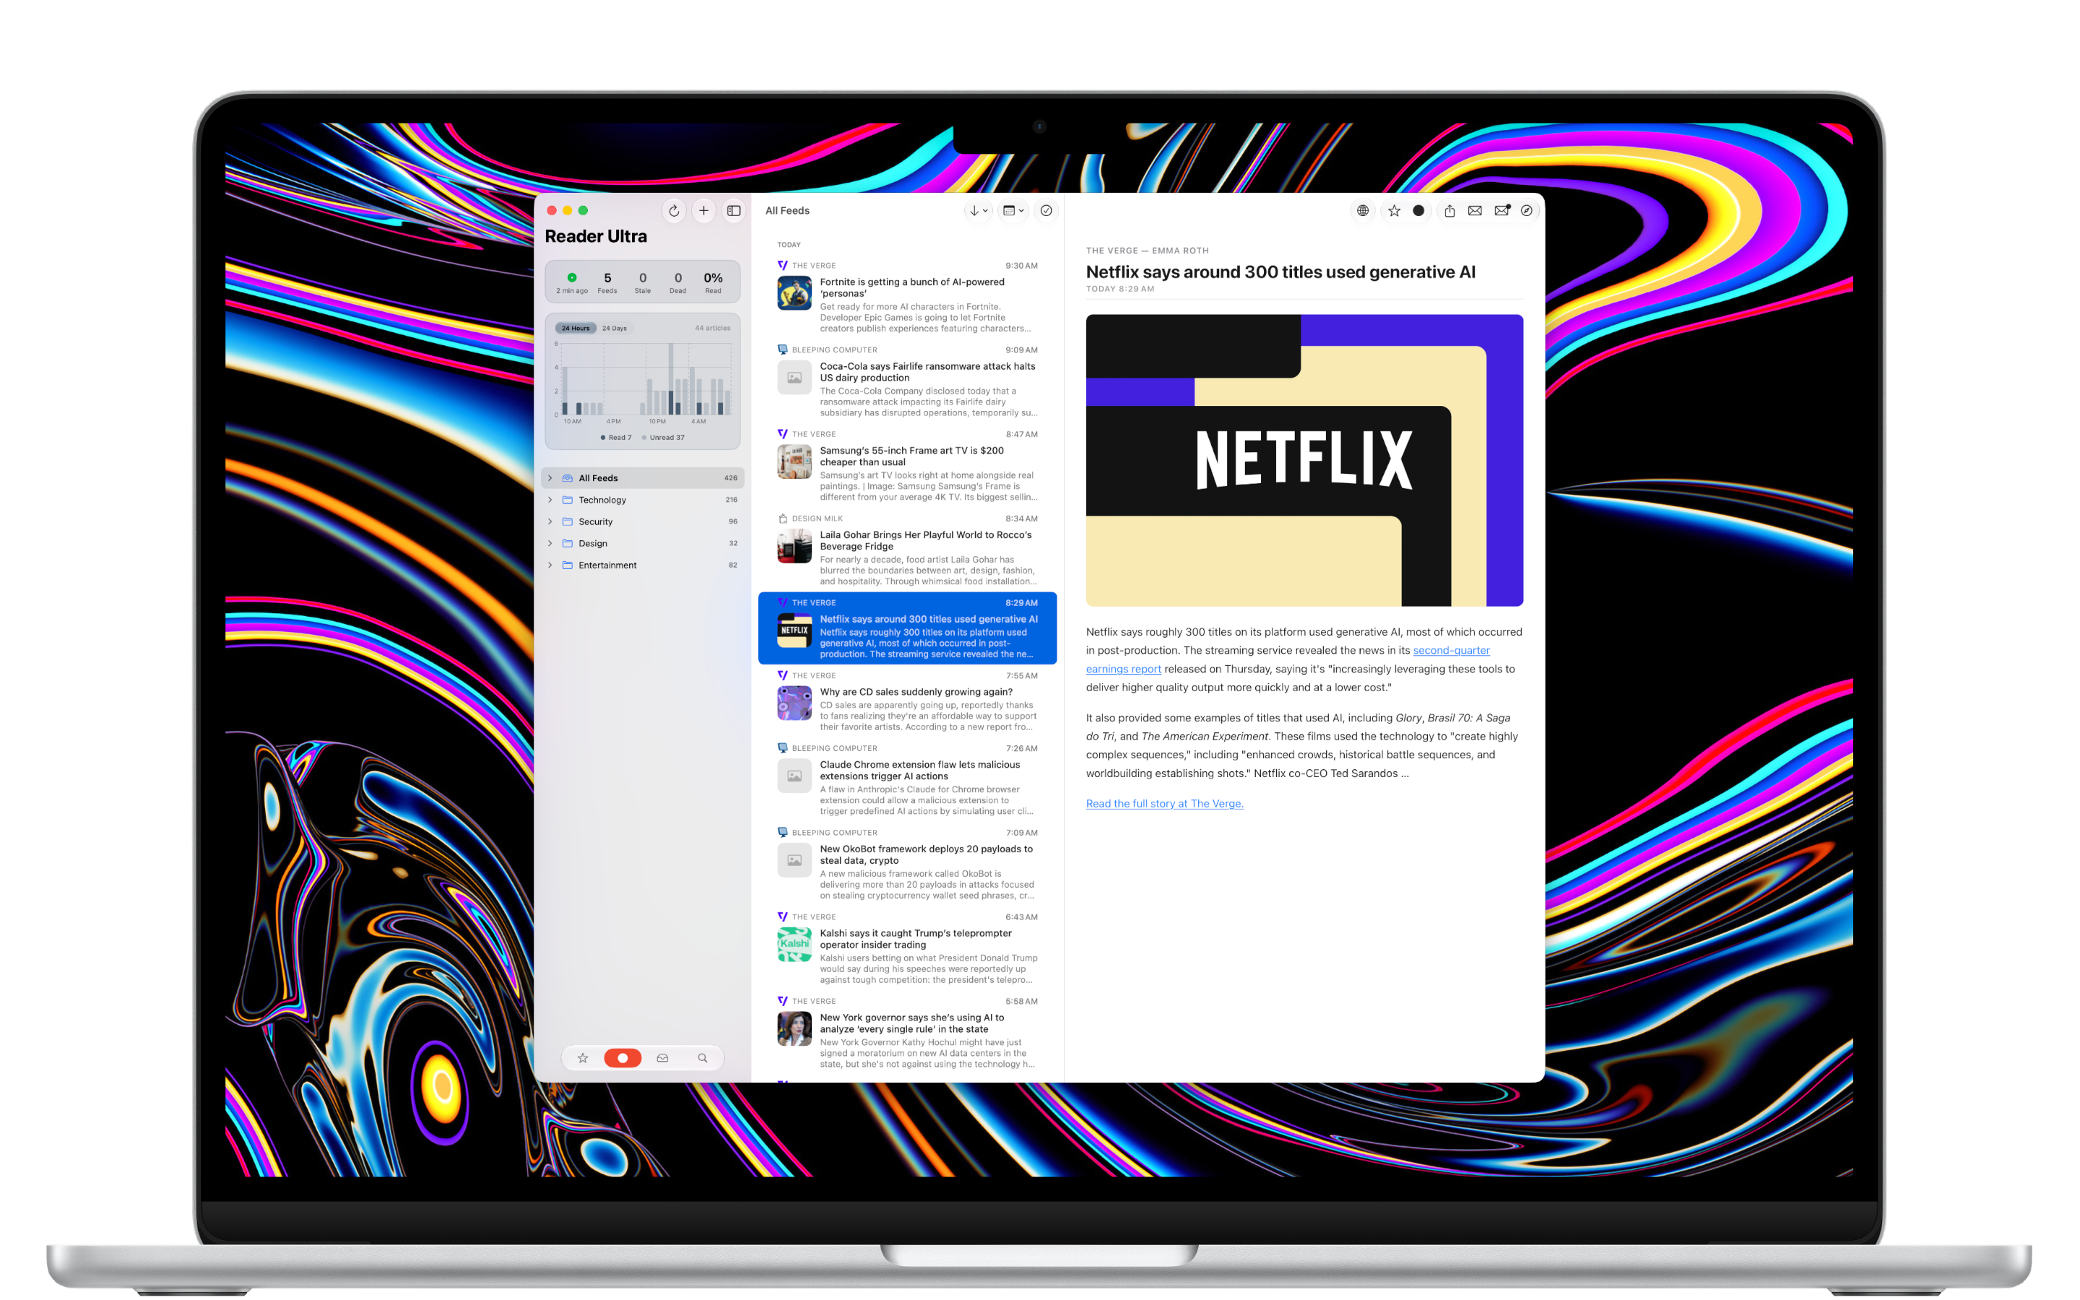Screen dimensions: 2080x1300
Task: Open the Fortnite AI personas article
Action: pyautogui.click(x=907, y=298)
